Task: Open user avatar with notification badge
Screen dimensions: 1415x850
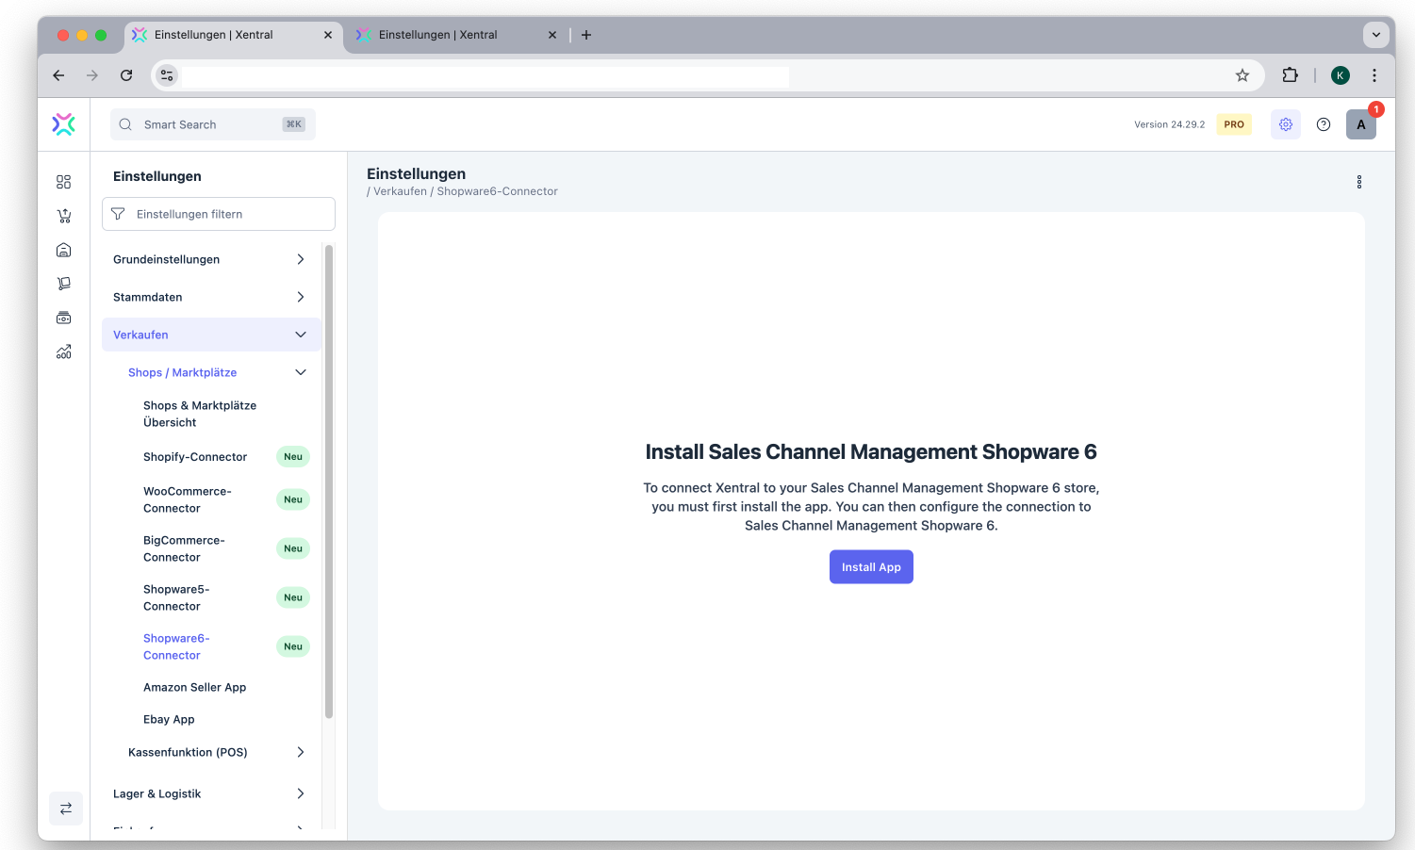Action: point(1360,124)
